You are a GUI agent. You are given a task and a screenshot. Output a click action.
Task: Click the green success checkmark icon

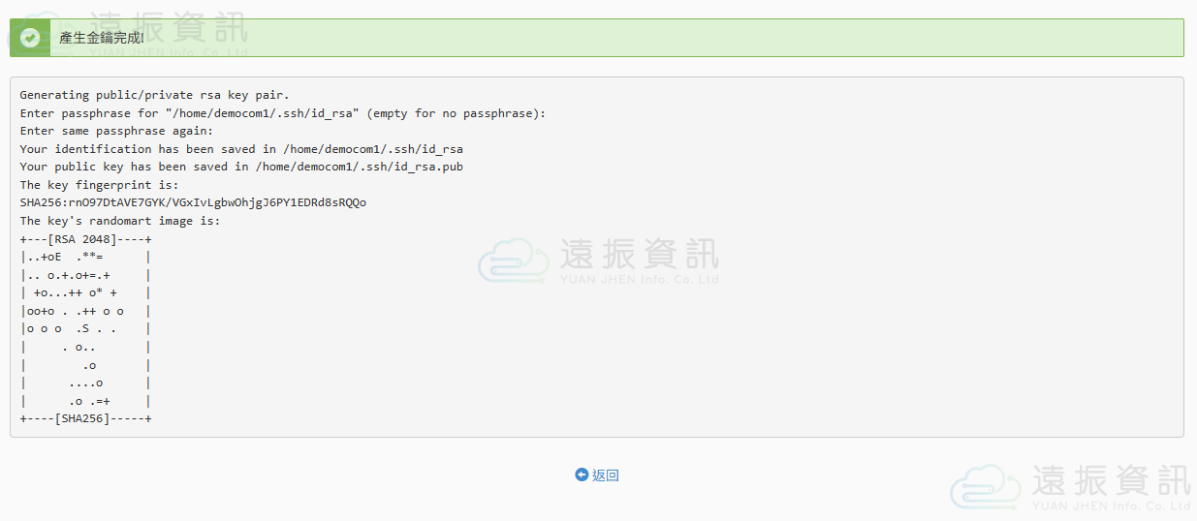pos(30,38)
